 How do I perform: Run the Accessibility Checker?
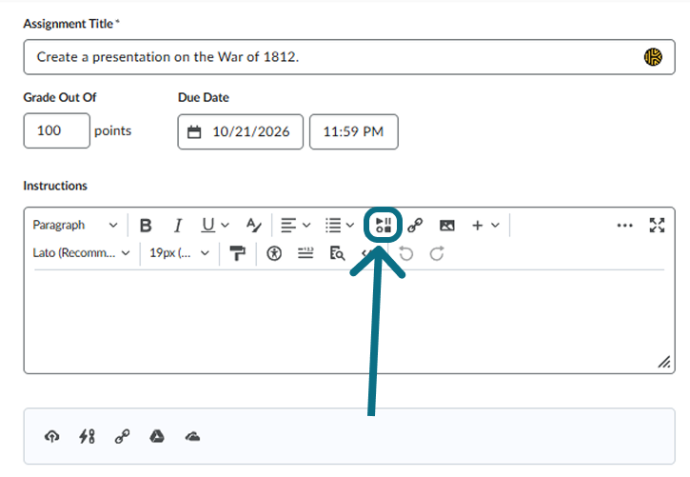(x=274, y=253)
